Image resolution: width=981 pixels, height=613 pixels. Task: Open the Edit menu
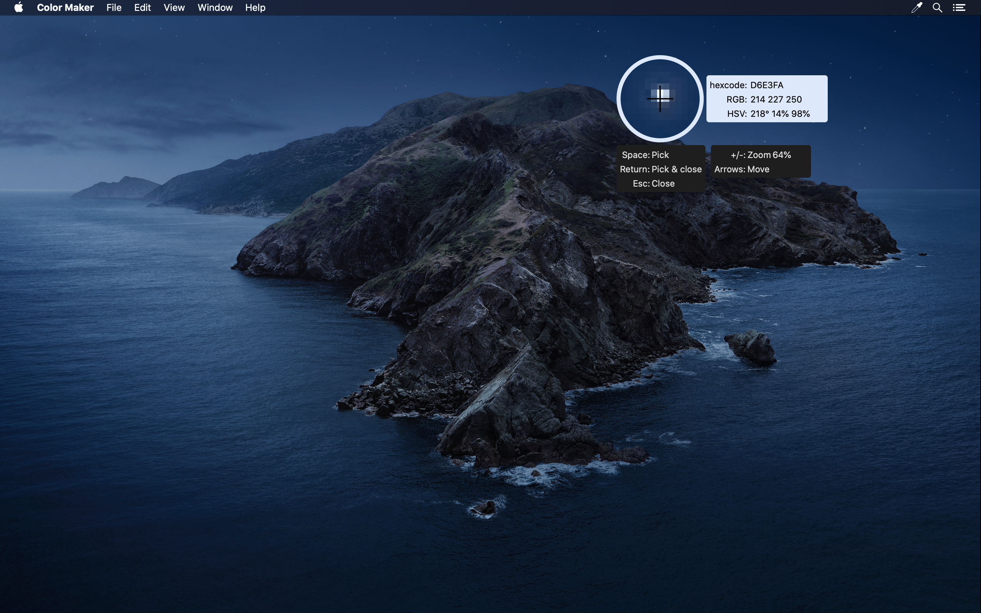coord(142,8)
